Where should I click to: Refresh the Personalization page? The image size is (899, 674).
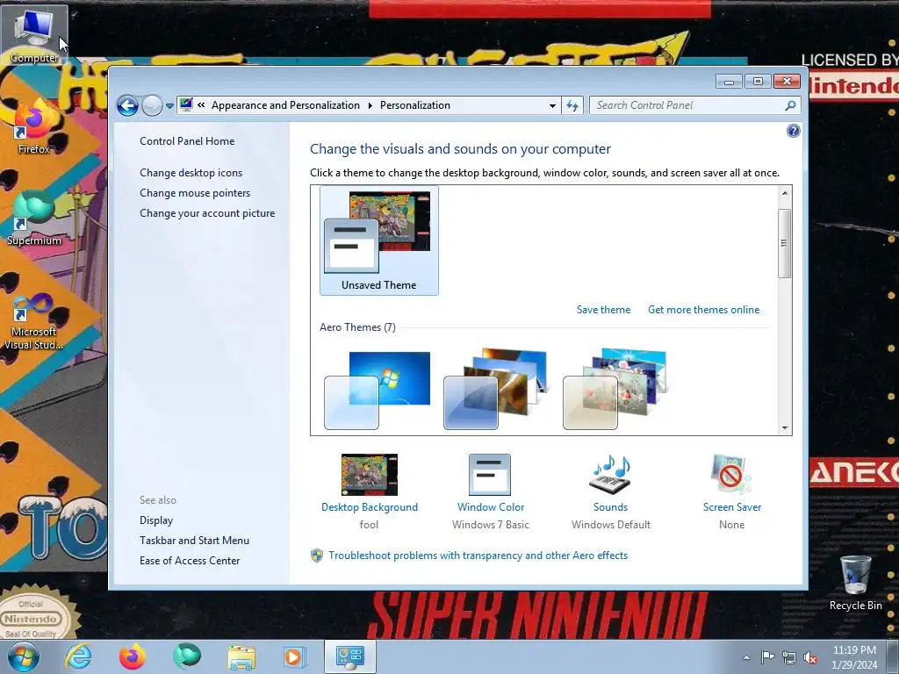[x=572, y=105]
